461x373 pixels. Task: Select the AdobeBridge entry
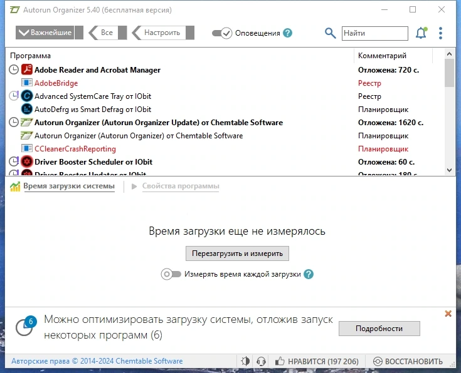(x=56, y=83)
